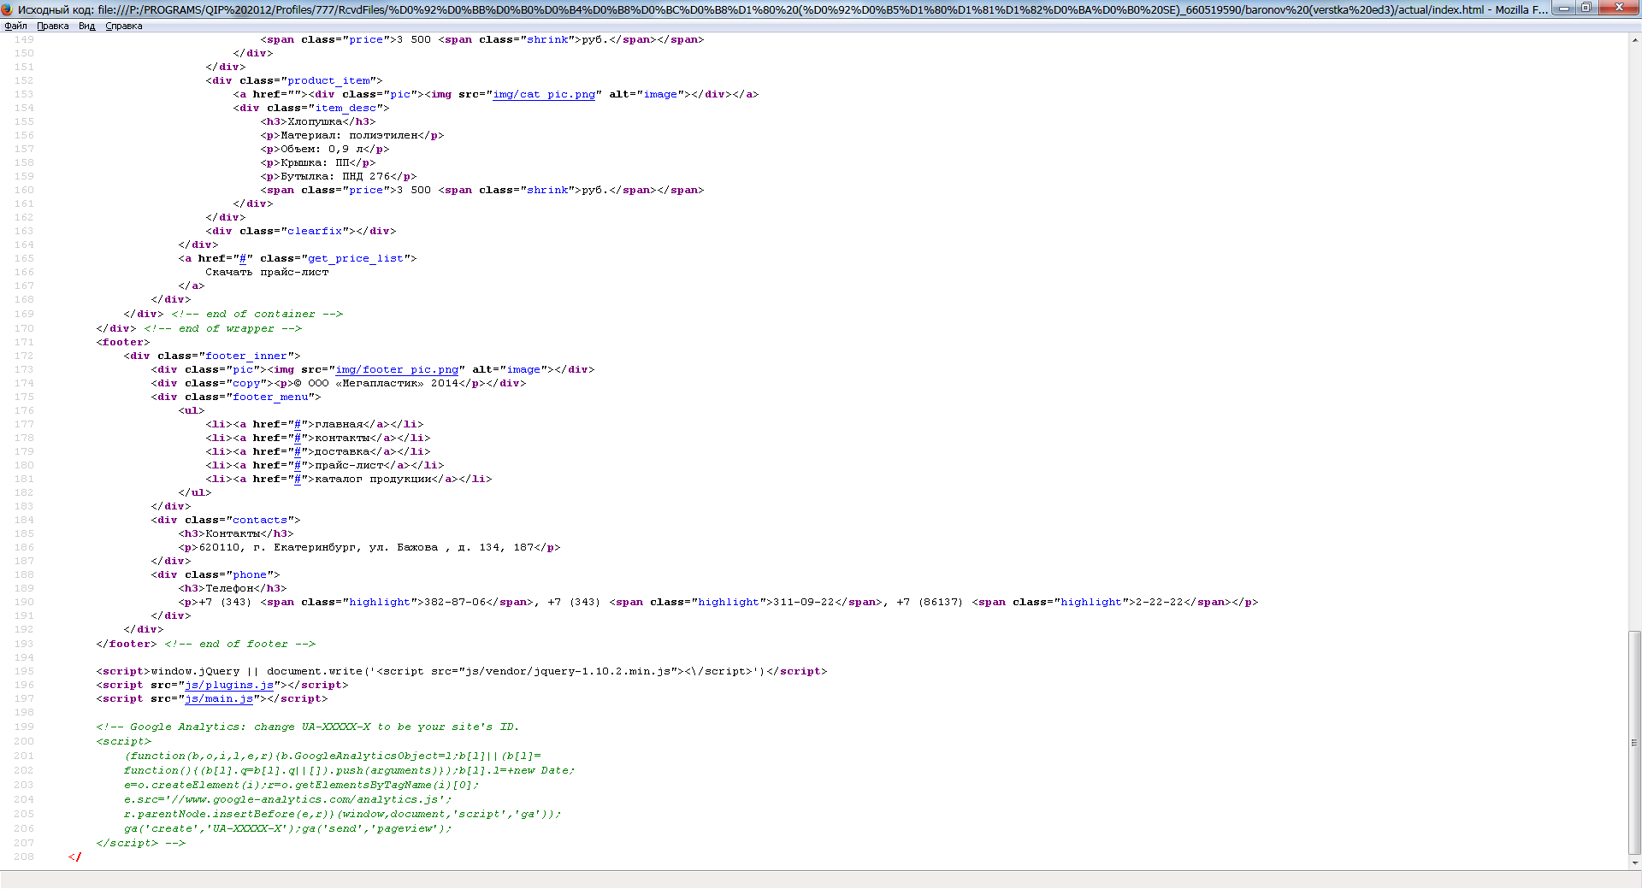This screenshot has height=889, width=1642.
Task: Restore down the source viewer window
Action: tap(1586, 9)
